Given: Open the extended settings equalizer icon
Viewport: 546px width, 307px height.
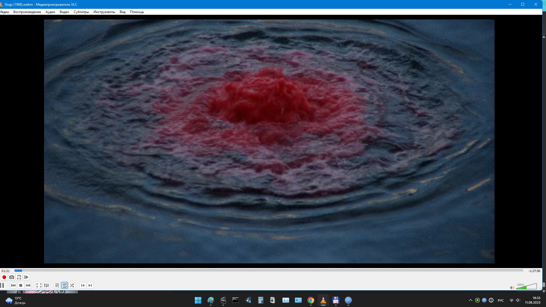Looking at the screenshot, I should click(46, 285).
